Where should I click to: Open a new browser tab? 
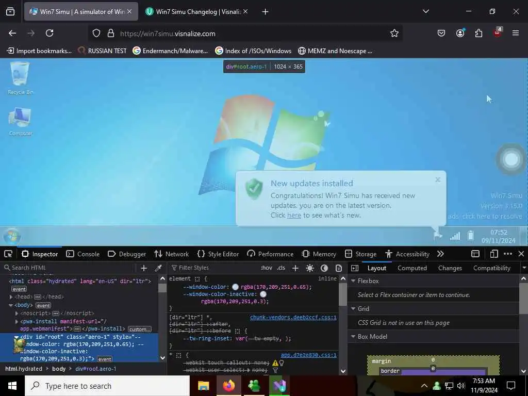pos(265,12)
